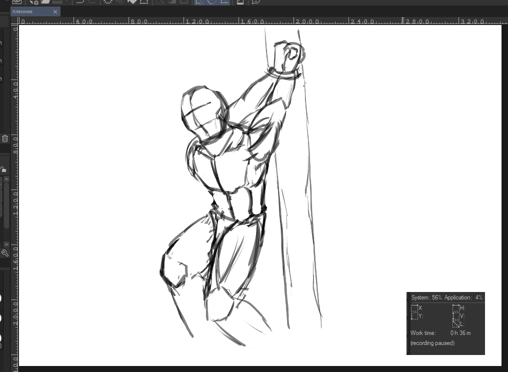Open the wrench settings icon on left

5,253
